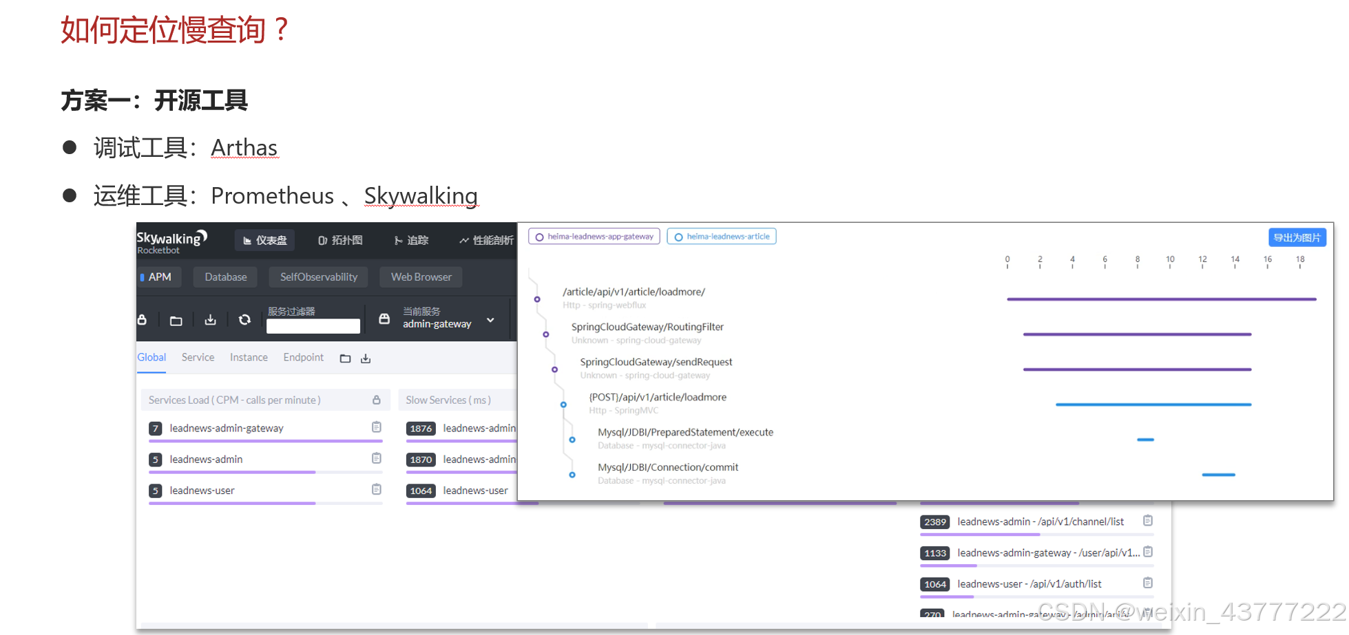This screenshot has height=635, width=1349.
Task: Select the {POST}/api/v1/article/loadmore span
Action: click(658, 397)
